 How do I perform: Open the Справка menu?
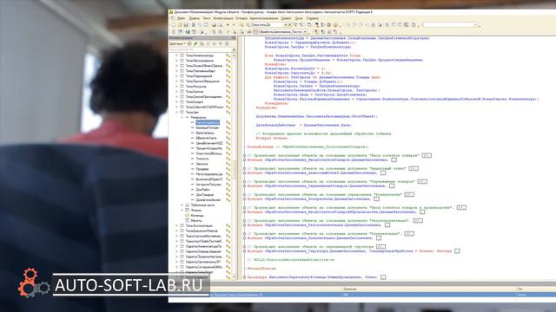click(313, 18)
